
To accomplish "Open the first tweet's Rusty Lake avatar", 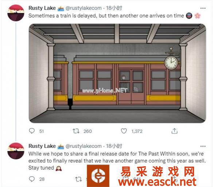I will 16,13.
